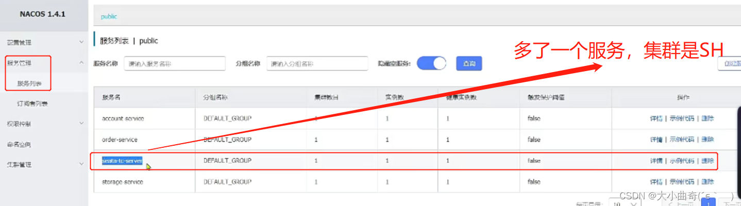Screen dimensions: 741x206
Task: Click DEFAULT_GROUP in the order-service row
Action: 227,140
